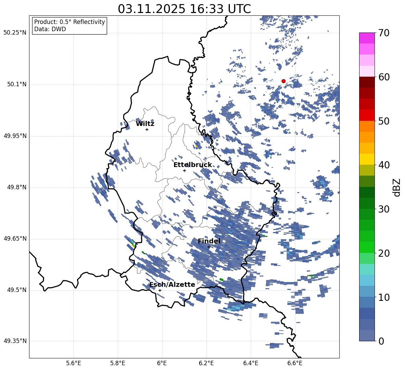
Task: Click the orange echo northeast of Ettelbruck
Action: (x=197, y=146)
